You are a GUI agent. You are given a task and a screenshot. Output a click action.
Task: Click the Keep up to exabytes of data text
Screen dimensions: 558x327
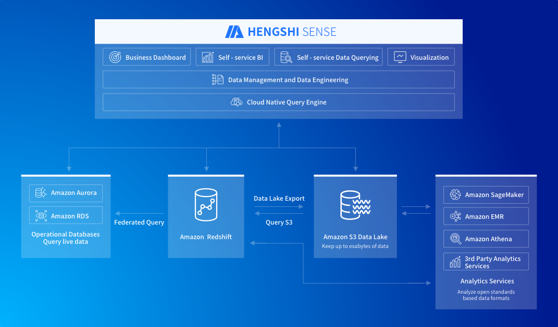pyautogui.click(x=355, y=246)
